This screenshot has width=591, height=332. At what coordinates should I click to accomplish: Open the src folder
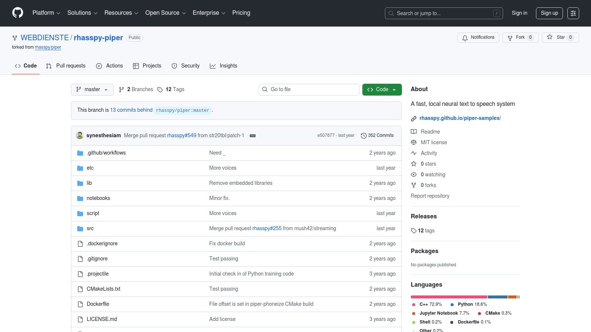point(90,228)
